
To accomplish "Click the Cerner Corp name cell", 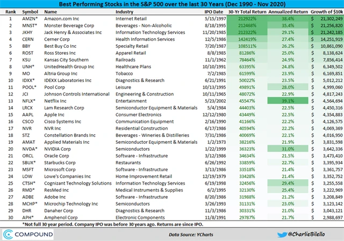I will point(57,39).
